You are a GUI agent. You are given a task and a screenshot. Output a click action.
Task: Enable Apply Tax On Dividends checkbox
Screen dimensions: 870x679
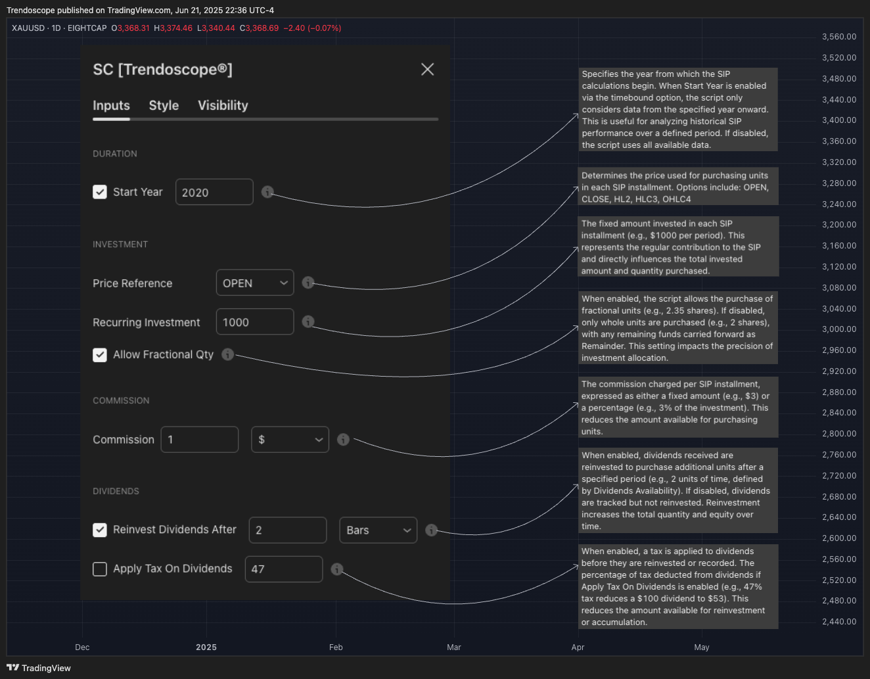pyautogui.click(x=100, y=569)
